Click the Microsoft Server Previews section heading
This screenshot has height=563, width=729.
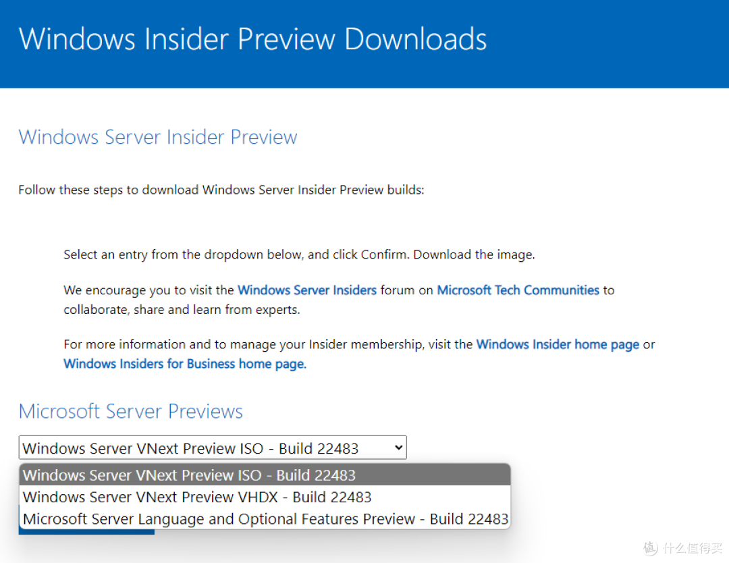click(x=130, y=411)
